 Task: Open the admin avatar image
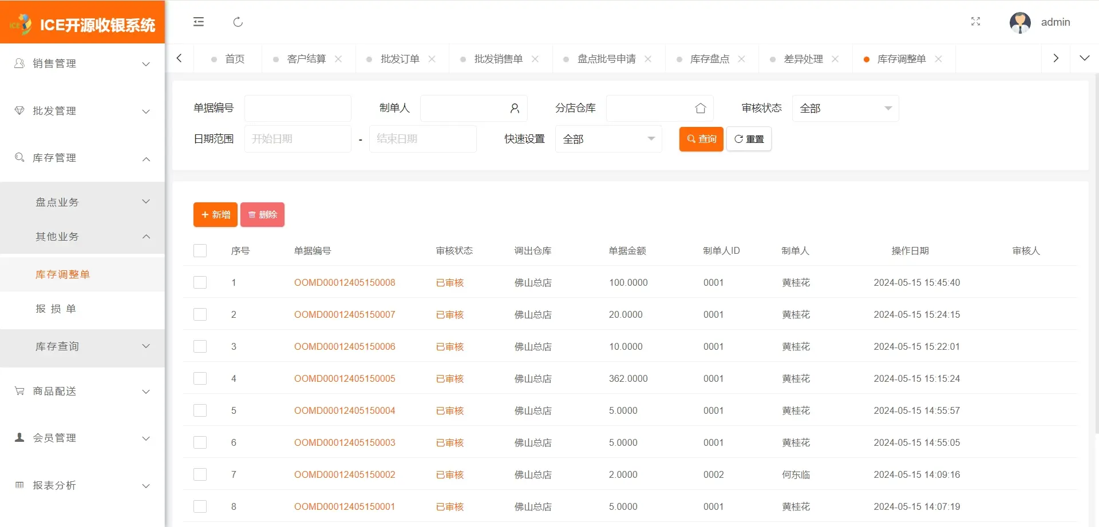(1020, 22)
